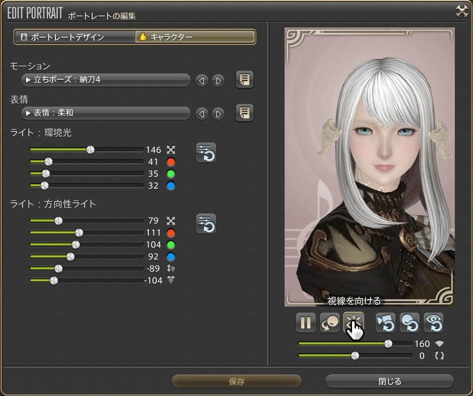Click the ambient light brightness slider at 146
The image size is (473, 396).
pyautogui.click(x=90, y=150)
